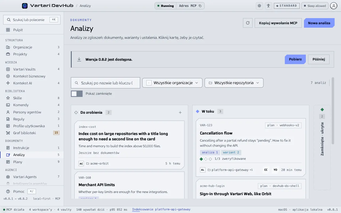Open Graf biblioteki in sidebar

(x=32, y=133)
